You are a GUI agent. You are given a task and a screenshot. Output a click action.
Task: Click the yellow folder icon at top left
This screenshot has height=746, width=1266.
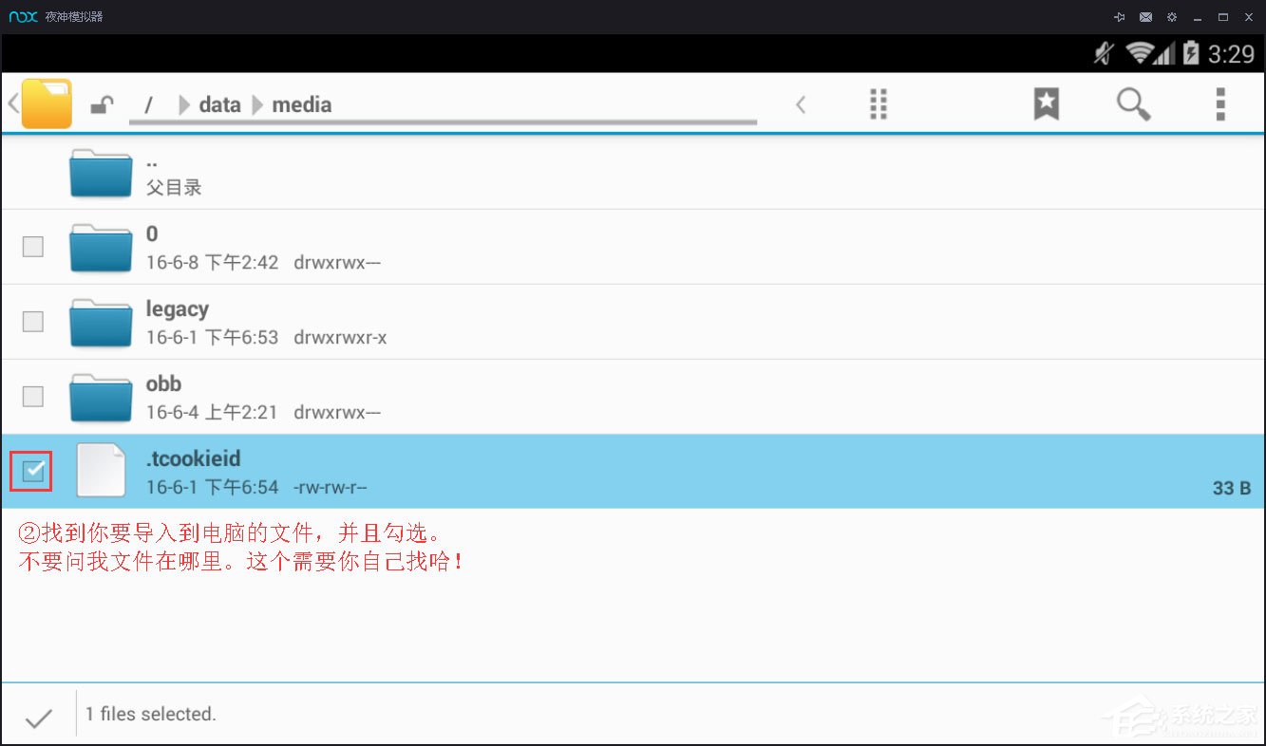(46, 103)
